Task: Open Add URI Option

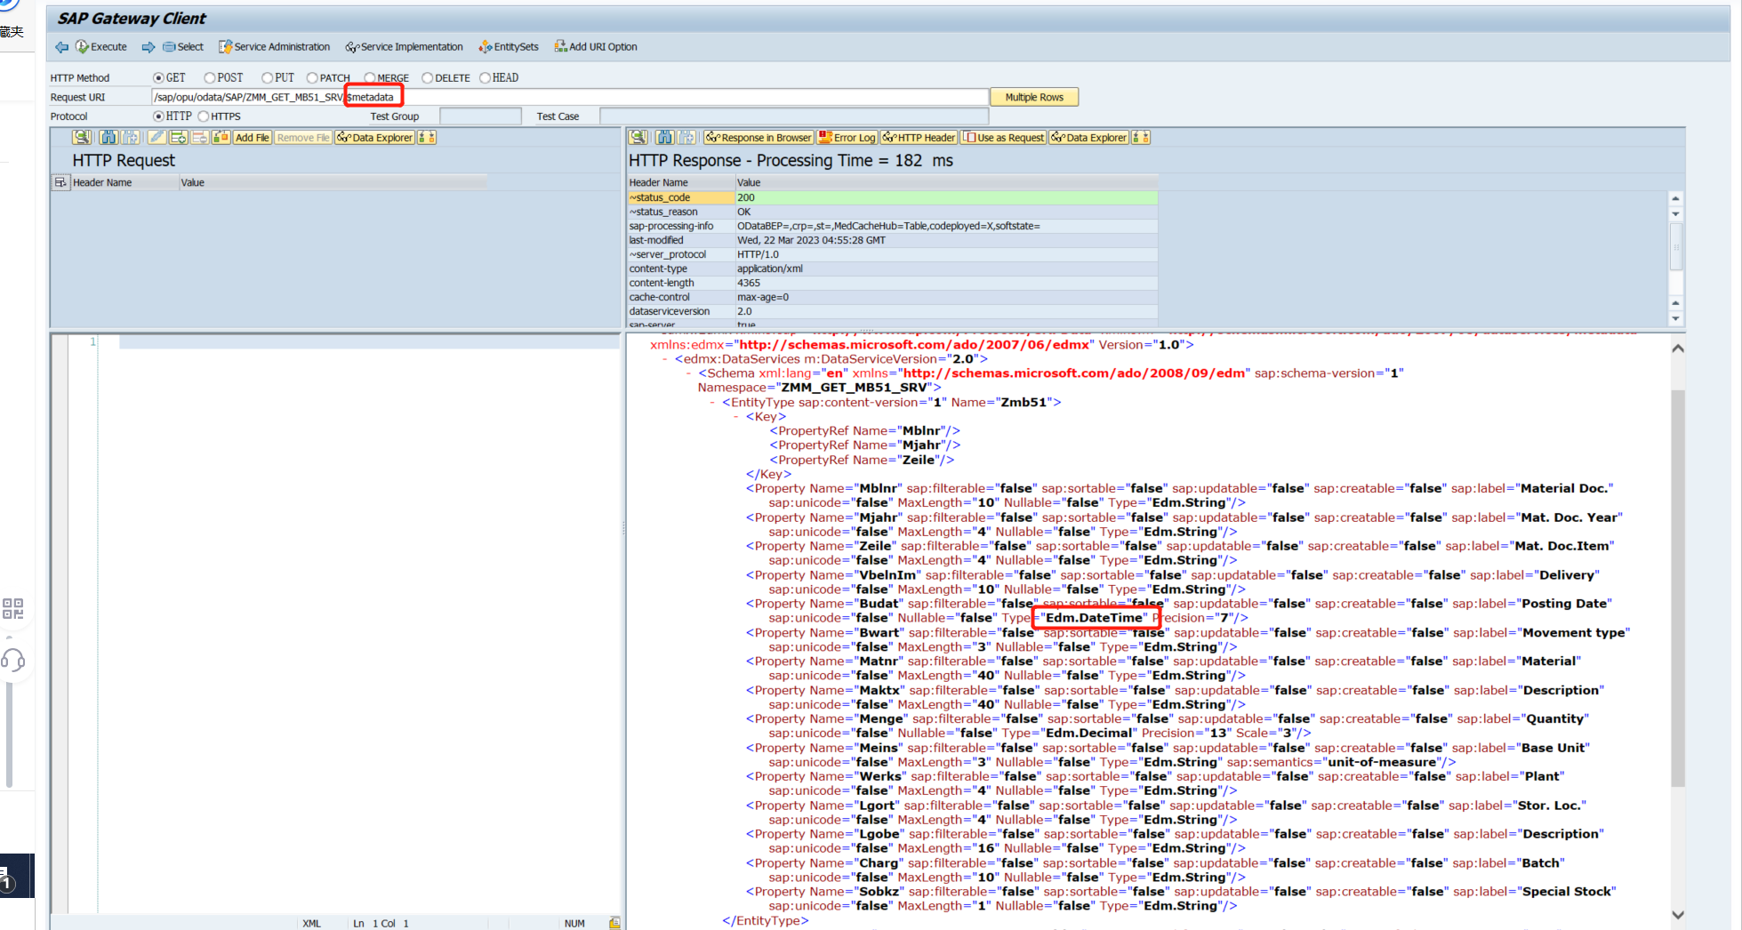Action: (x=596, y=47)
